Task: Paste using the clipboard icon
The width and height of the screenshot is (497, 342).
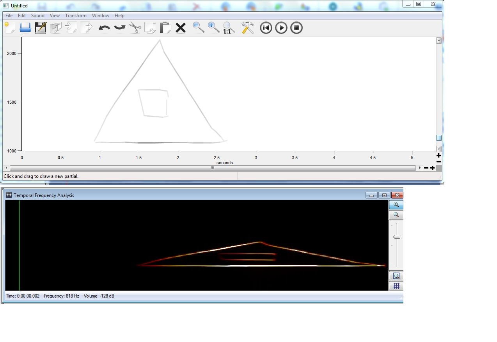Action: tap(165, 28)
